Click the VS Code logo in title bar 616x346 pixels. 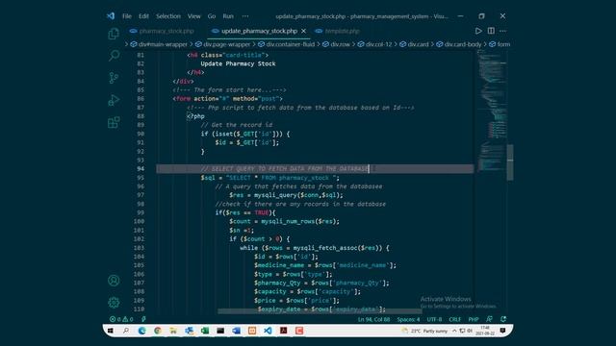pyautogui.click(x=111, y=16)
